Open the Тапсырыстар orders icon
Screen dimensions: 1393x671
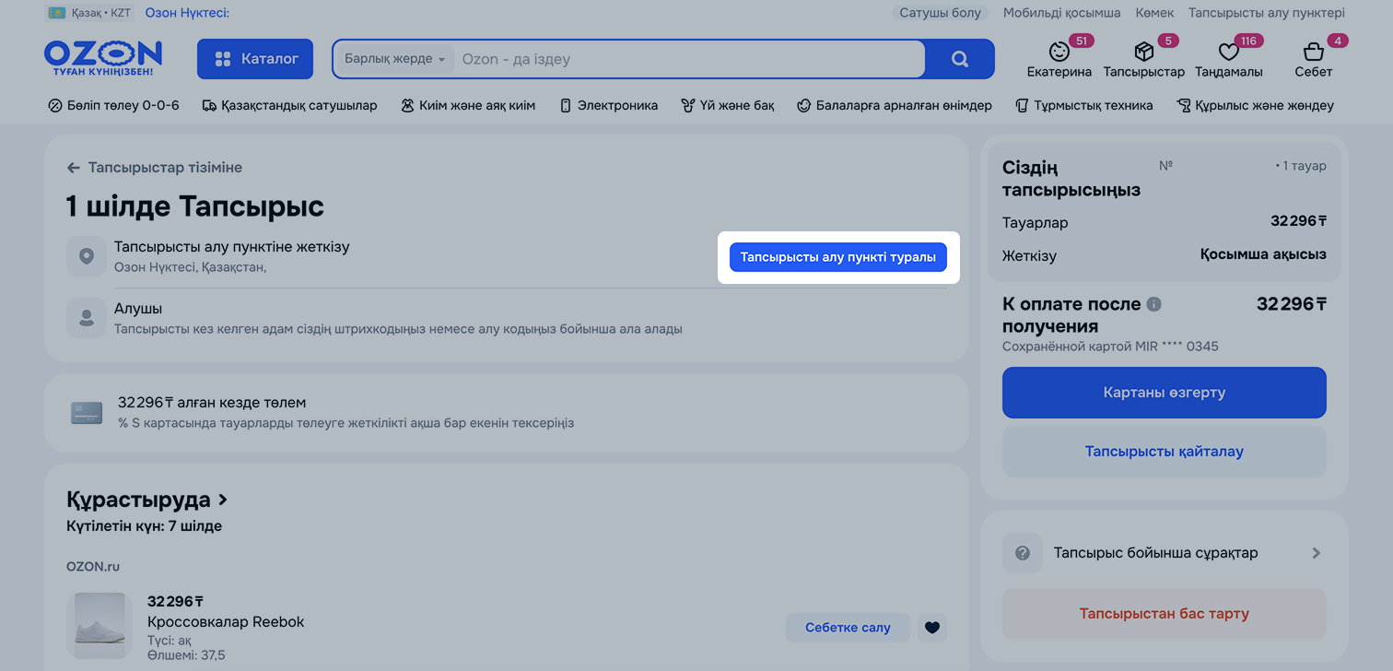(x=1144, y=59)
